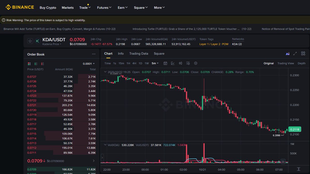
Task: Open the KDA (2) networks link
Action: point(237,44)
